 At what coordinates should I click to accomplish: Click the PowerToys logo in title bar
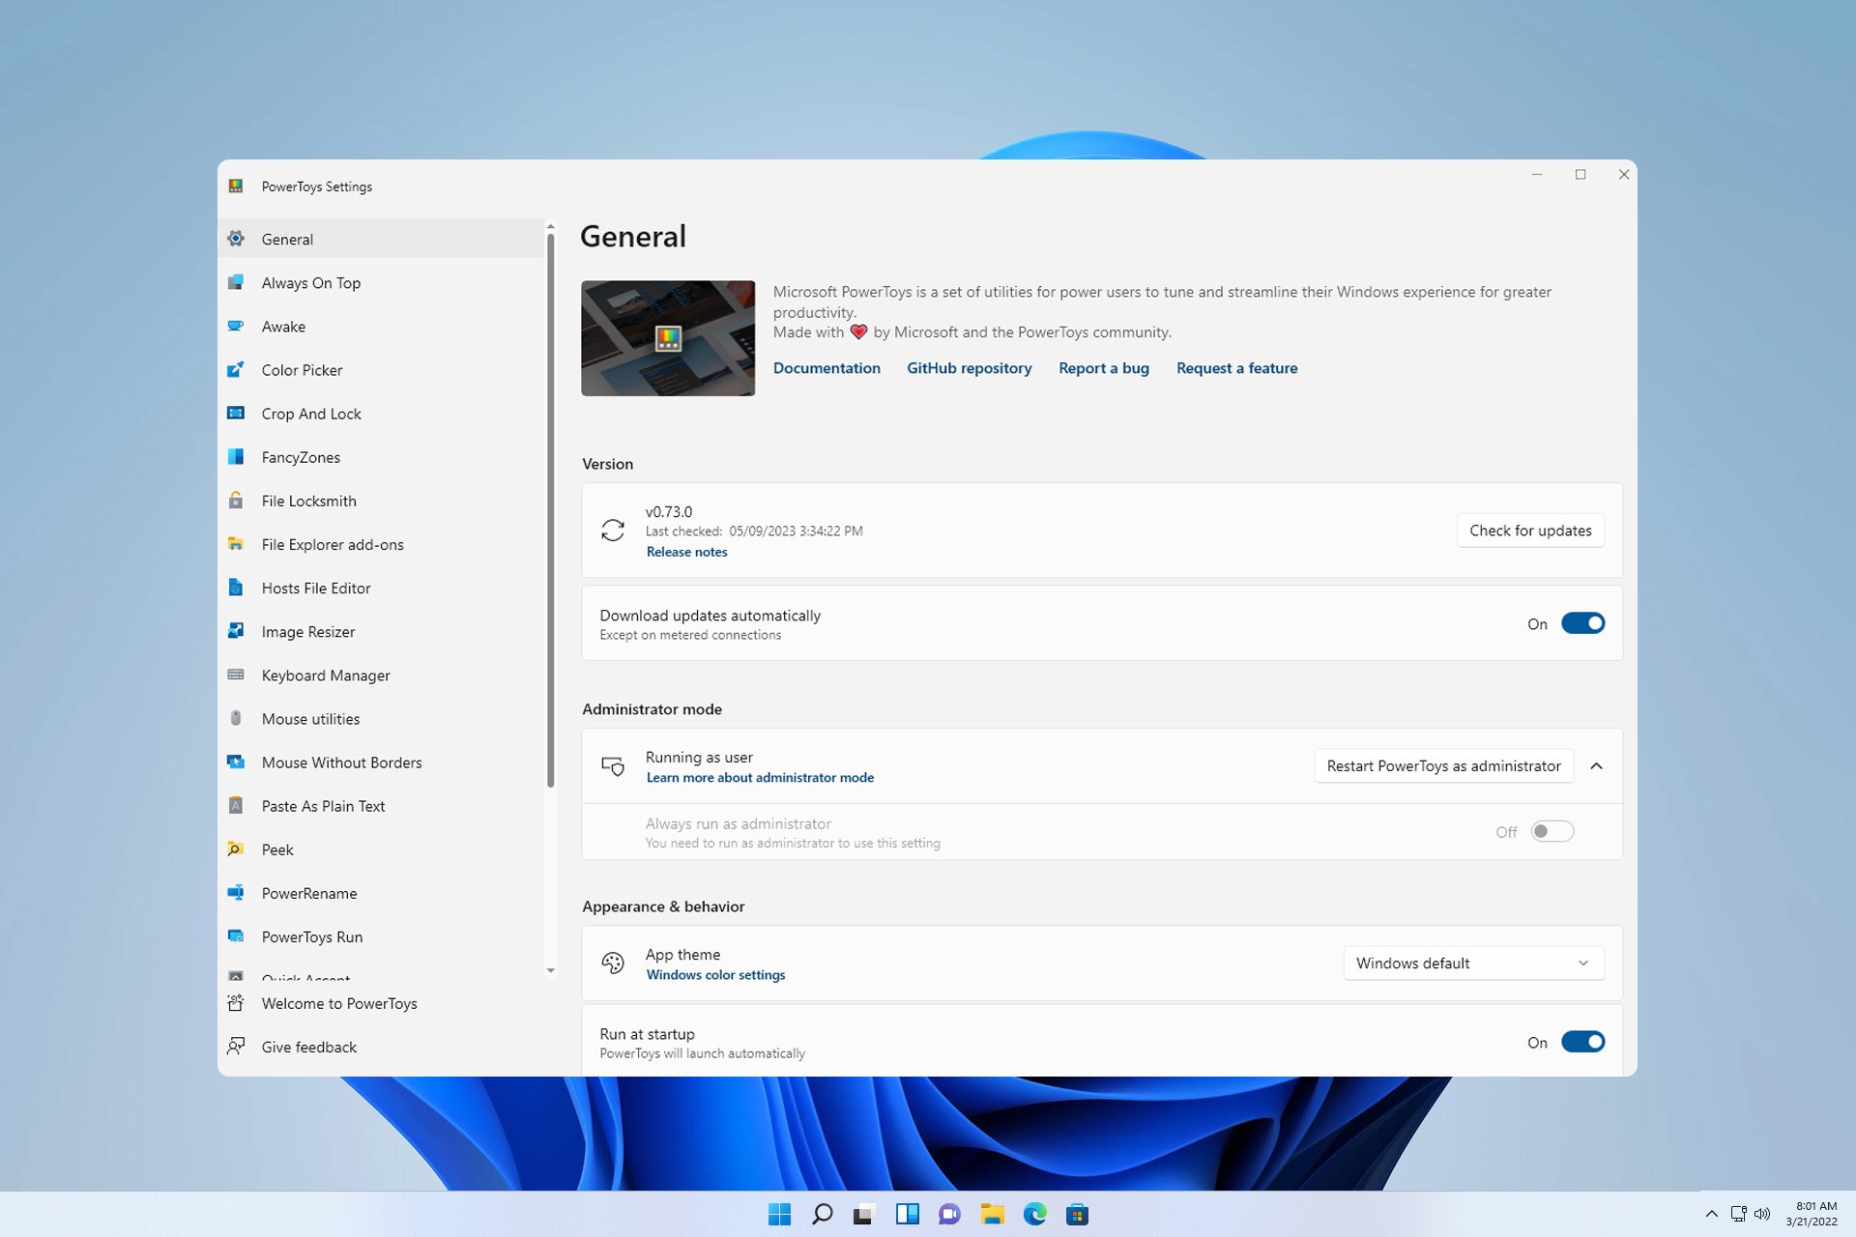(236, 186)
